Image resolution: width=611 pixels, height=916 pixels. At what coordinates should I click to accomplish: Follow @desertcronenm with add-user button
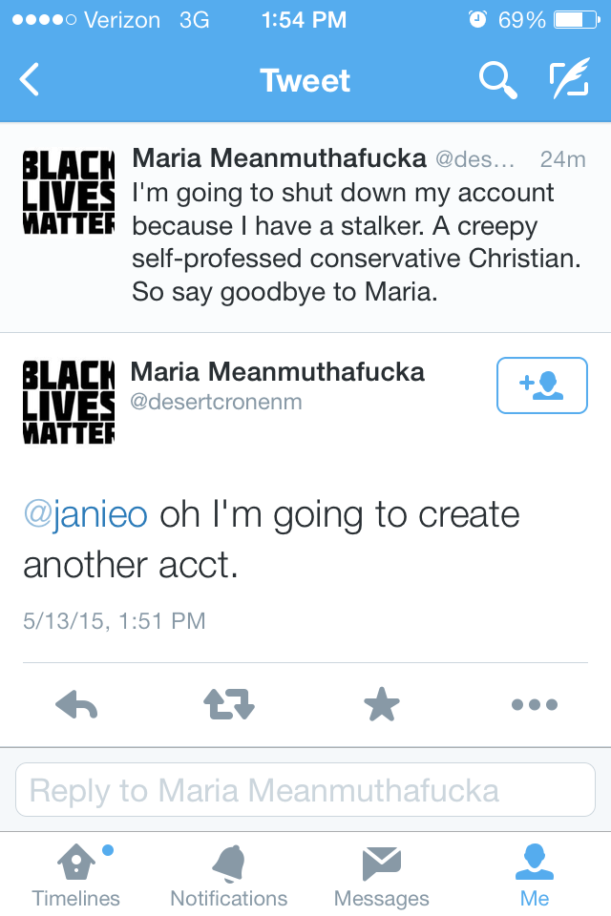coord(542,385)
